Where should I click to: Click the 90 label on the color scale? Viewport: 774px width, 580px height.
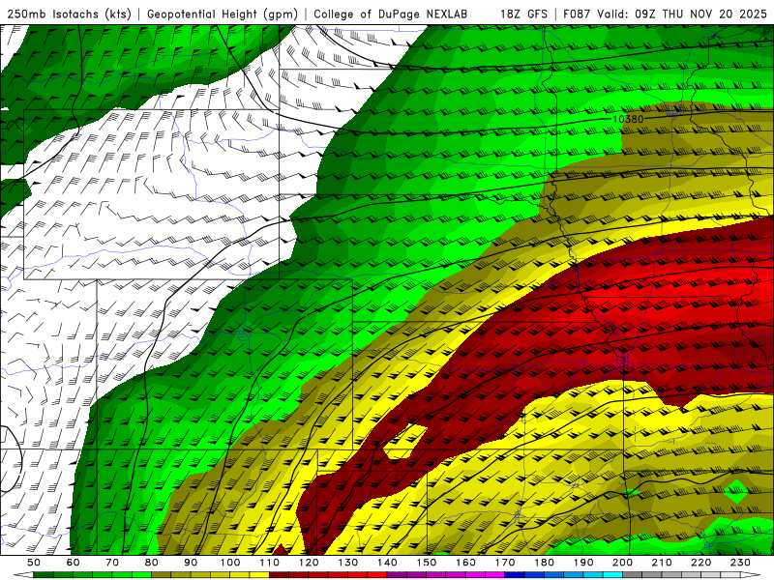[x=191, y=563]
